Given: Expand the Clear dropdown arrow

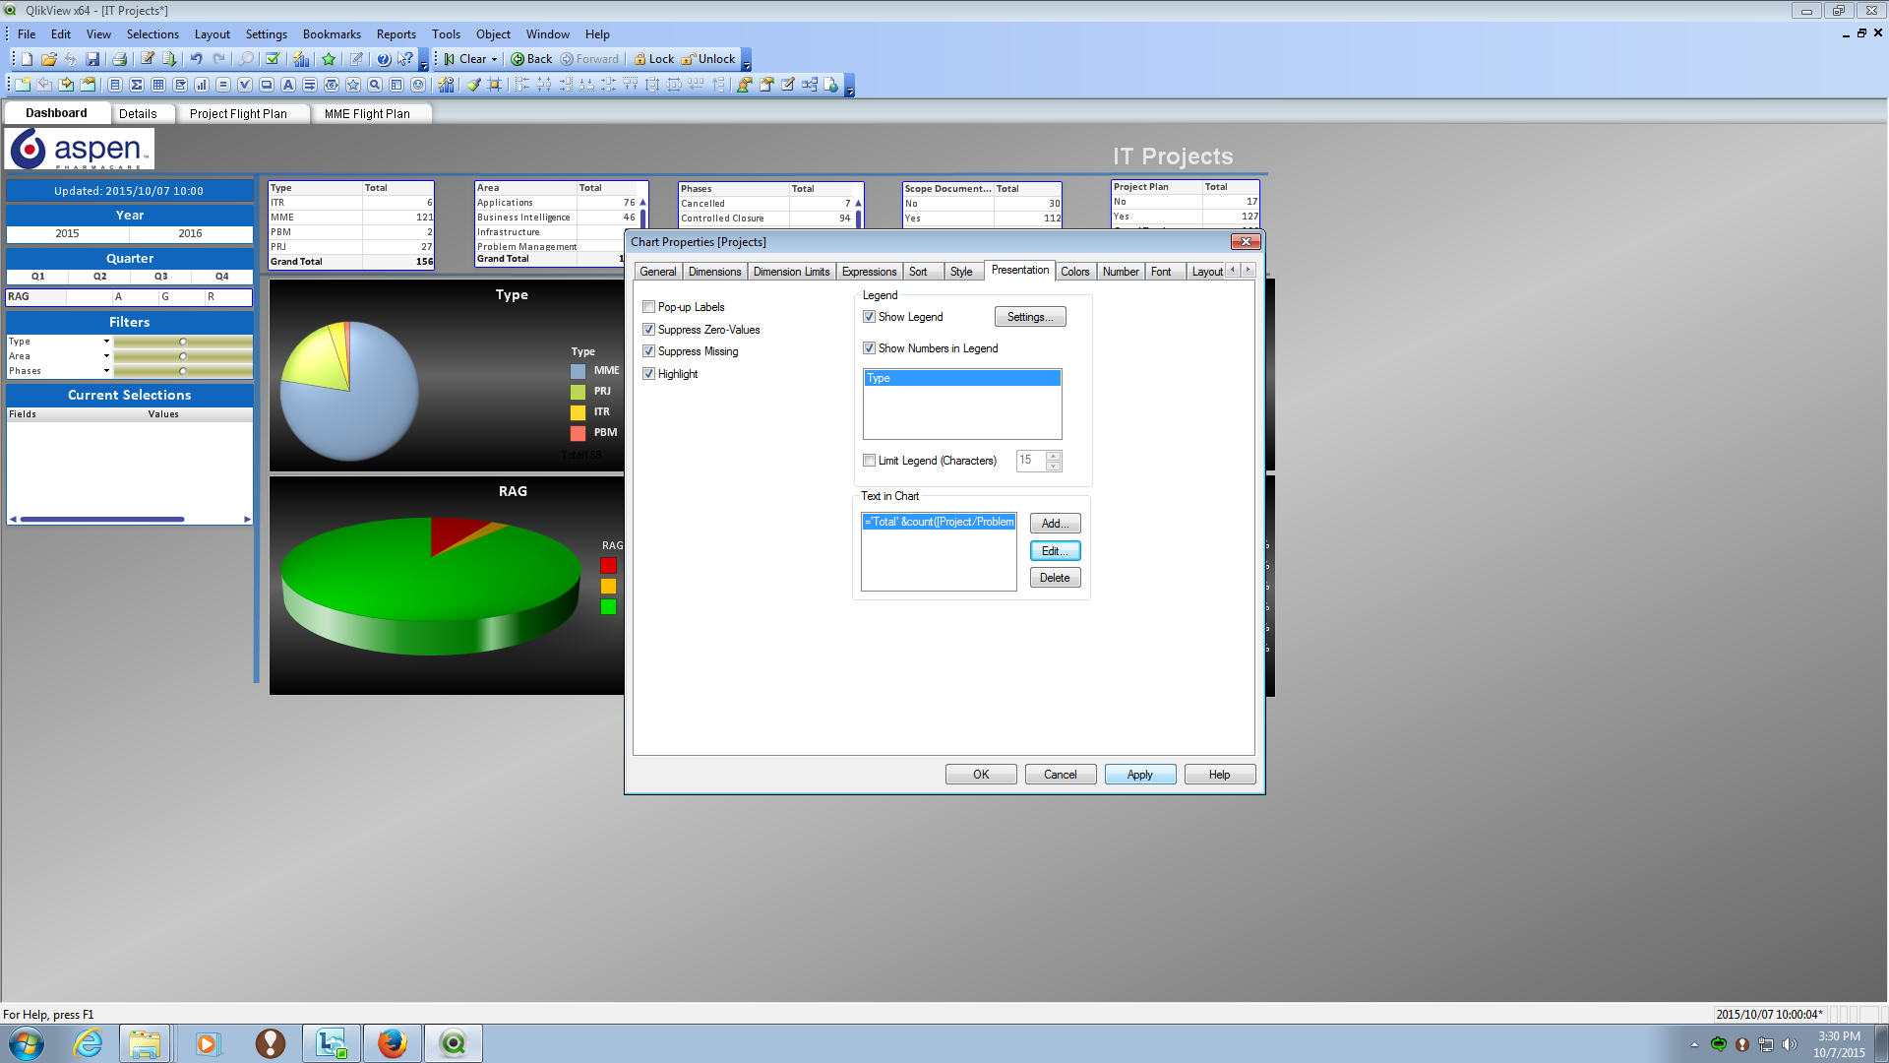Looking at the screenshot, I should 495,59.
